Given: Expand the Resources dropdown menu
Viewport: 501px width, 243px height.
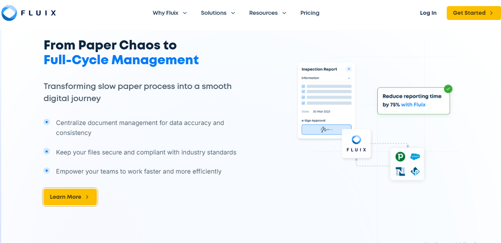Looking at the screenshot, I should pos(267,13).
